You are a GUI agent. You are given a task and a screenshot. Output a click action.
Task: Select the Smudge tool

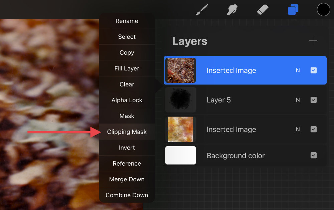[232, 10]
